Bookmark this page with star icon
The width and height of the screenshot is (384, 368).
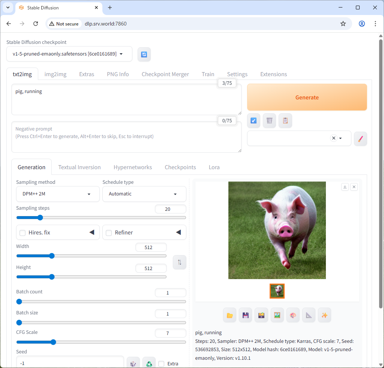pyautogui.click(x=343, y=24)
